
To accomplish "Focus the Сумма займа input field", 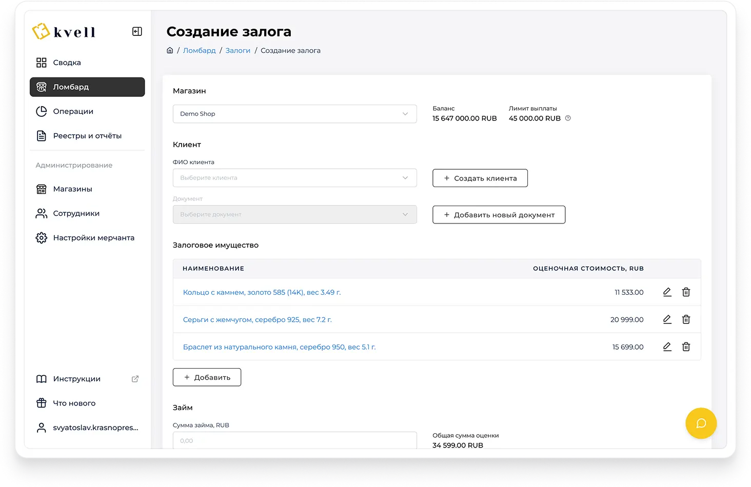I will click(x=294, y=440).
